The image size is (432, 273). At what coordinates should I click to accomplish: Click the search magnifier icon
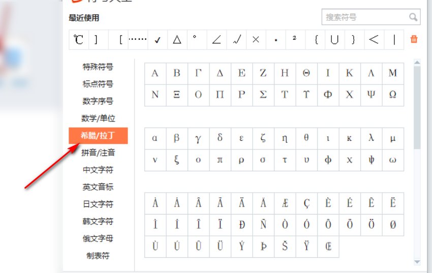[413, 17]
